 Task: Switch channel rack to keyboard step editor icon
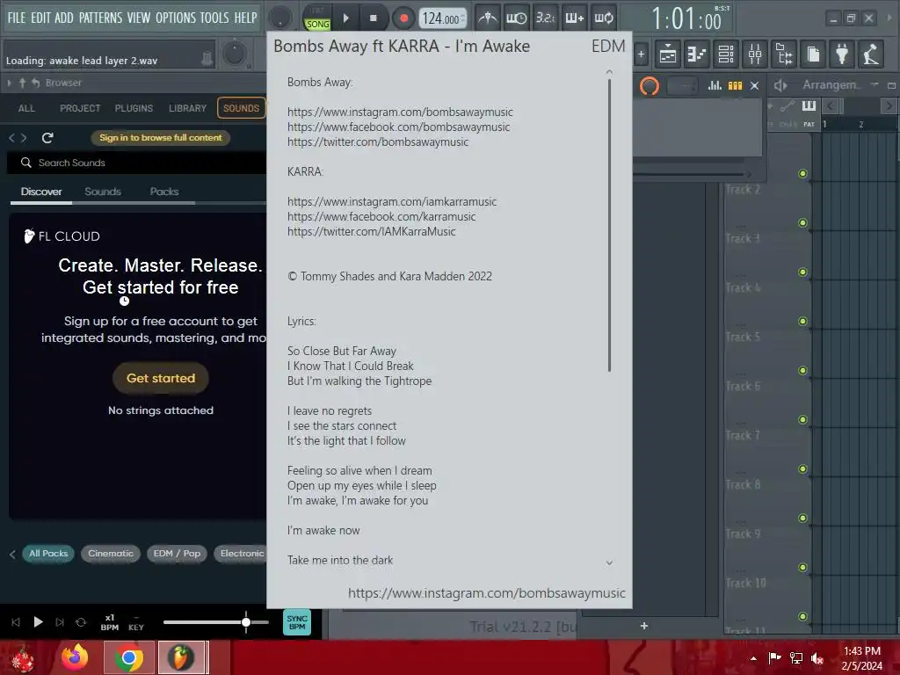pyautogui.click(x=736, y=85)
